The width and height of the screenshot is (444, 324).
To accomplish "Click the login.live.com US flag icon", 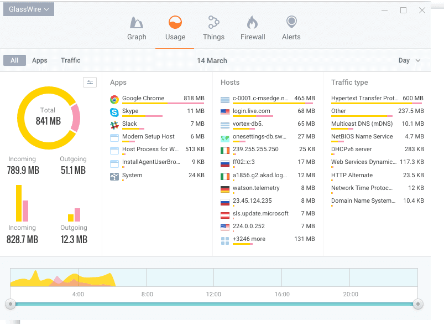I will pos(225,112).
